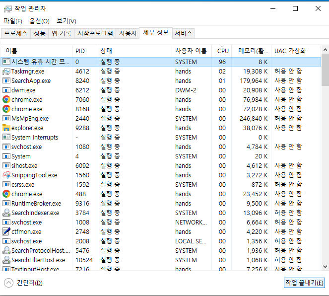Click chrome.exe icon with PID 7060
Image resolution: width=329 pixels, height=296 pixels.
(6, 99)
